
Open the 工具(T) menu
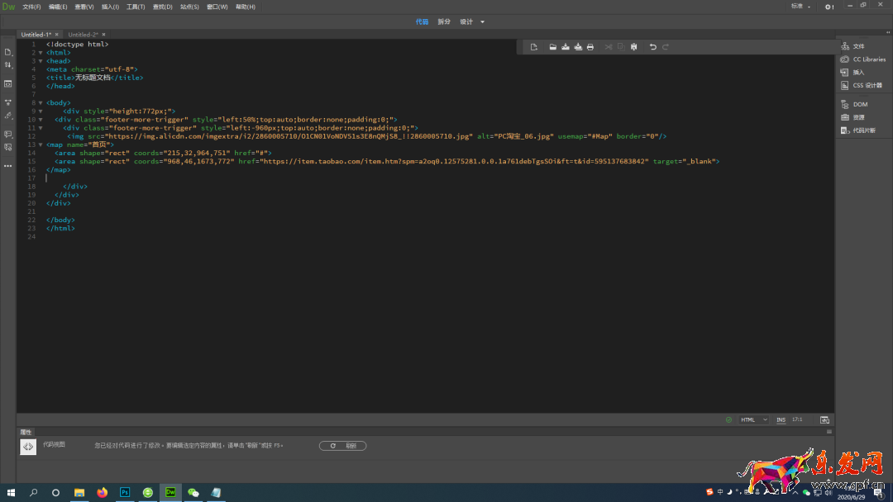click(136, 7)
